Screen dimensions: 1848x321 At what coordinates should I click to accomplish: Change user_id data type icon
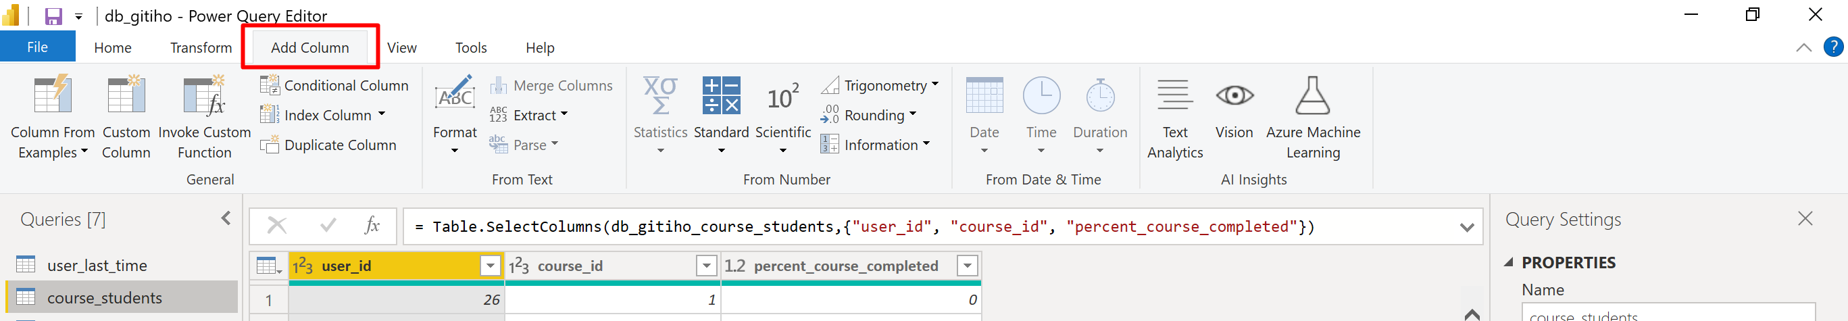(303, 266)
